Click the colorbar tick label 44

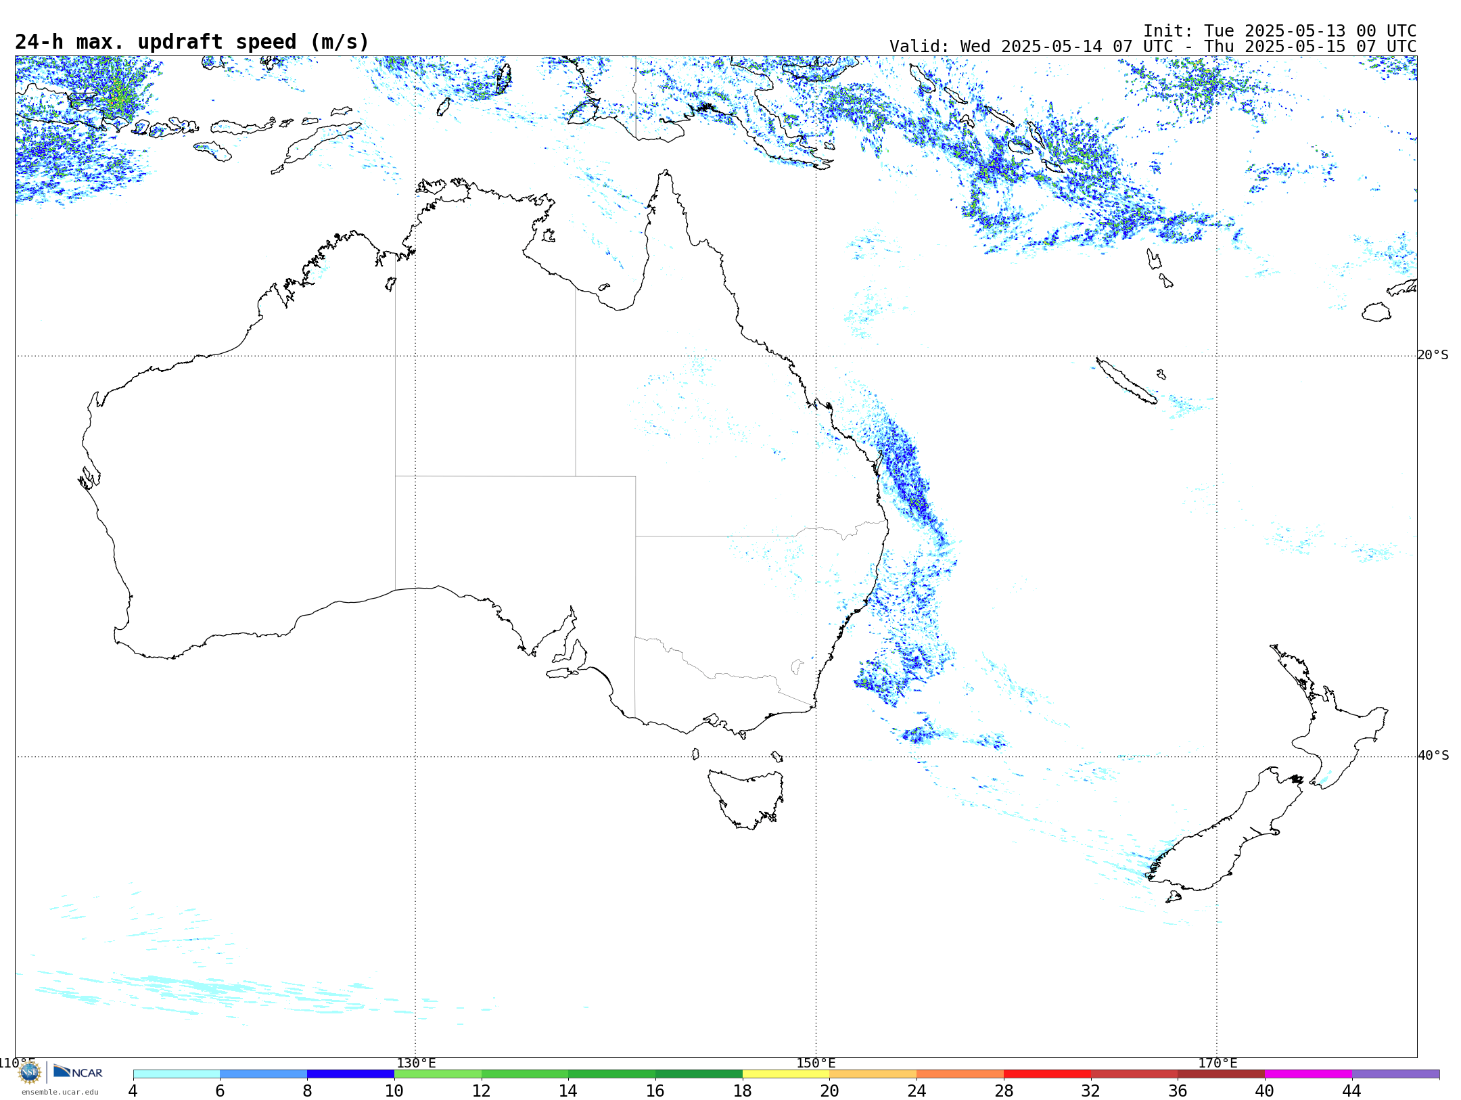point(1351,1091)
